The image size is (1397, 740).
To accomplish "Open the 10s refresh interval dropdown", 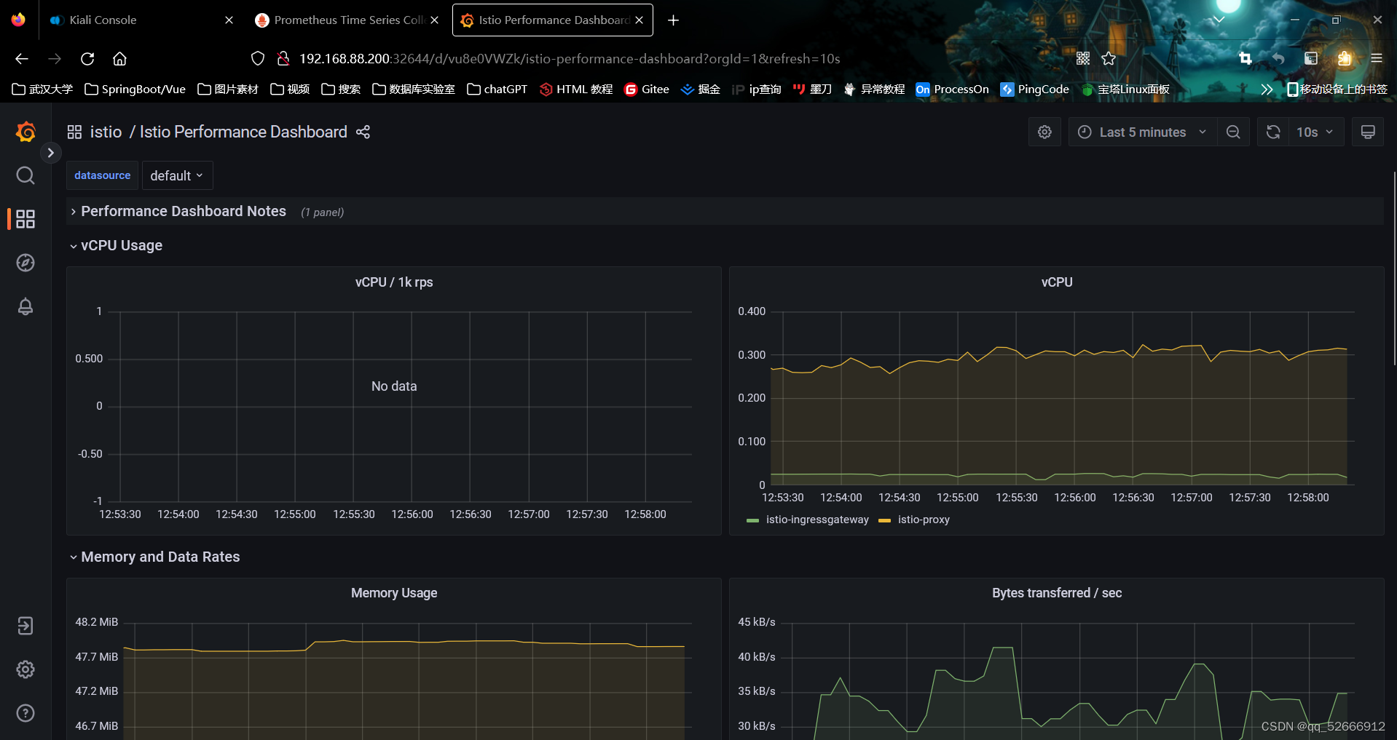I will 1315,132.
